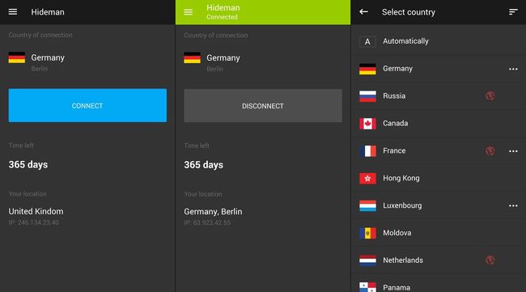Click the red P2P icon next to Netherlands

[490, 260]
